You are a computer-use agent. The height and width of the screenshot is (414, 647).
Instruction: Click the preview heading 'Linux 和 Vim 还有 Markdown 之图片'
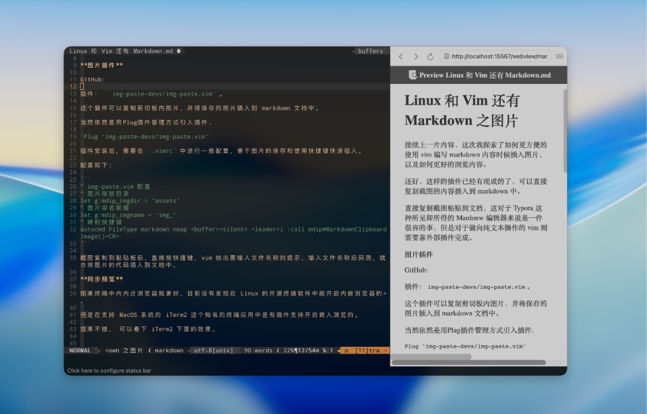click(x=462, y=110)
